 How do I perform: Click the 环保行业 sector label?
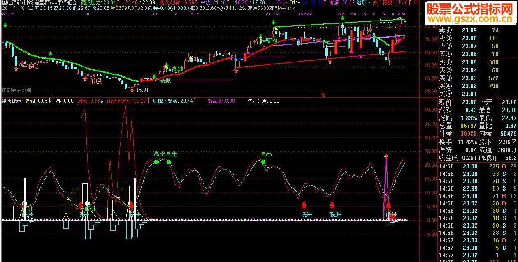[x=284, y=8]
